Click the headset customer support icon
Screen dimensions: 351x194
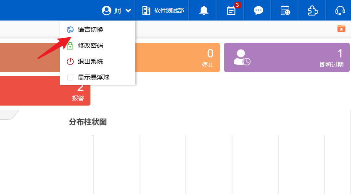click(340, 10)
